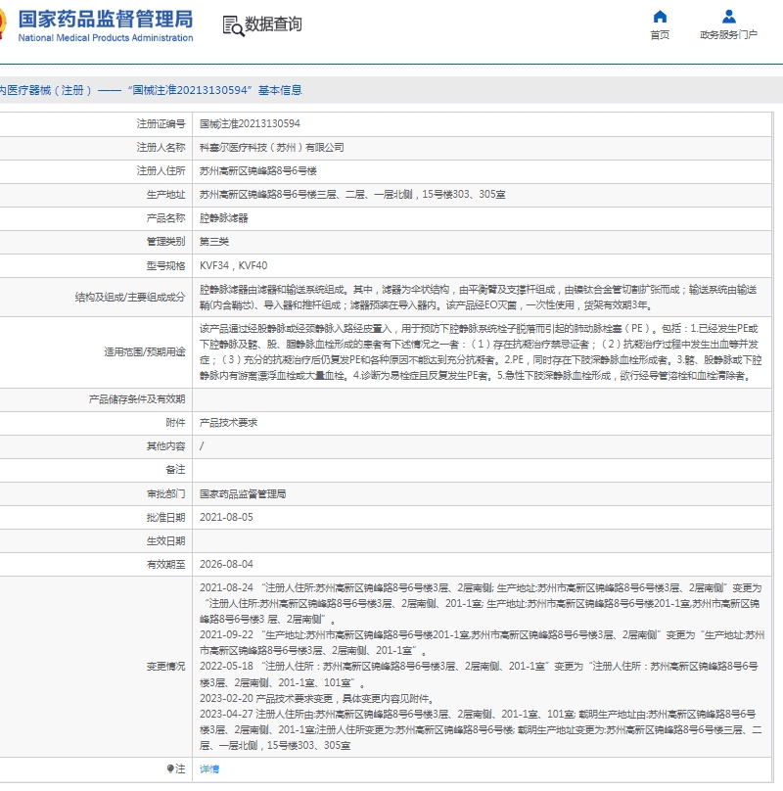
Task: Click the 生效日期 field label
Action: click(x=165, y=540)
